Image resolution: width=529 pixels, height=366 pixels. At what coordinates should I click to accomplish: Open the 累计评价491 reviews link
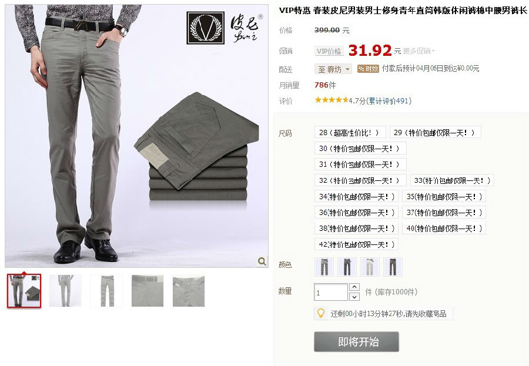(x=389, y=100)
